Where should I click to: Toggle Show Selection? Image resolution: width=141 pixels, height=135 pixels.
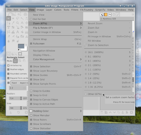(56, 67)
